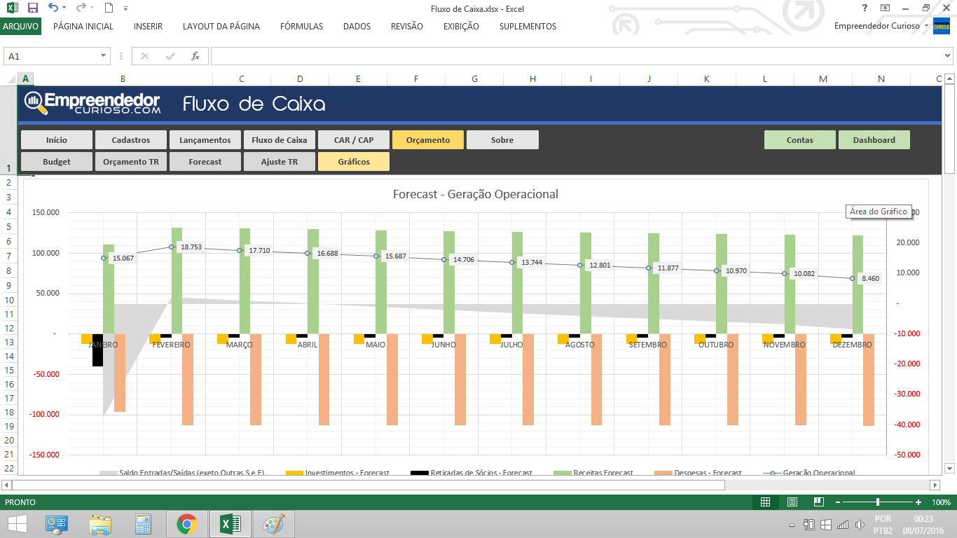This screenshot has height=538, width=957.
Task: Open the FÓRMULAS ribbon tab
Action: click(301, 26)
